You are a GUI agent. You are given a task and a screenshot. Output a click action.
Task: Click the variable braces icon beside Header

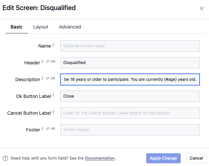click(x=53, y=62)
